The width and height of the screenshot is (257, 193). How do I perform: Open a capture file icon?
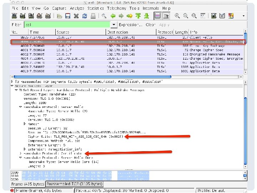(59, 16)
